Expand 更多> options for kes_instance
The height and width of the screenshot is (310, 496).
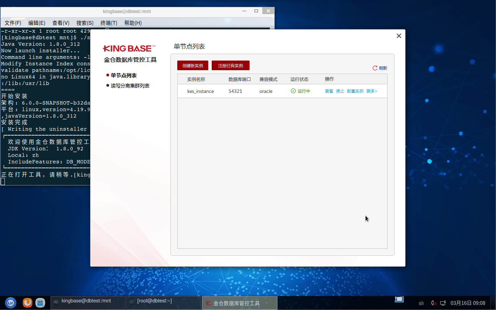[x=372, y=91]
